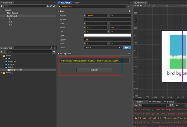The image size is (187, 127).
Task: Expand all nodes in hierarchy panel
Action: pyautogui.click(x=51, y=6)
